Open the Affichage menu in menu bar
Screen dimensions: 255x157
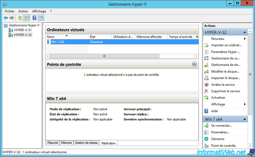39,11
